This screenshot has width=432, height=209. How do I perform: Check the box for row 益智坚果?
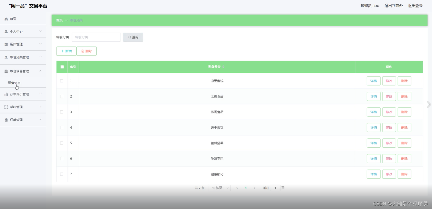coord(62,143)
